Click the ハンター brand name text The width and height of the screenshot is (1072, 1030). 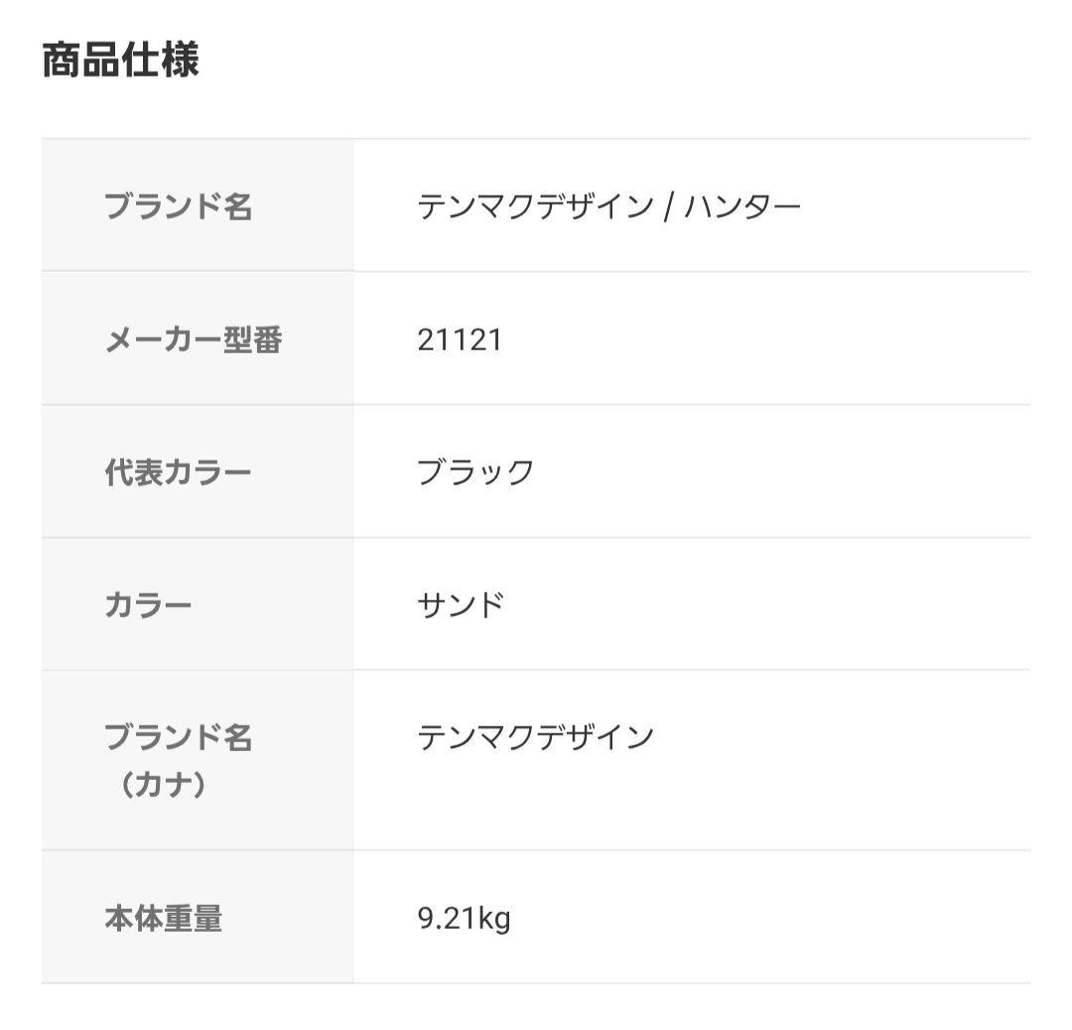pos(741,206)
